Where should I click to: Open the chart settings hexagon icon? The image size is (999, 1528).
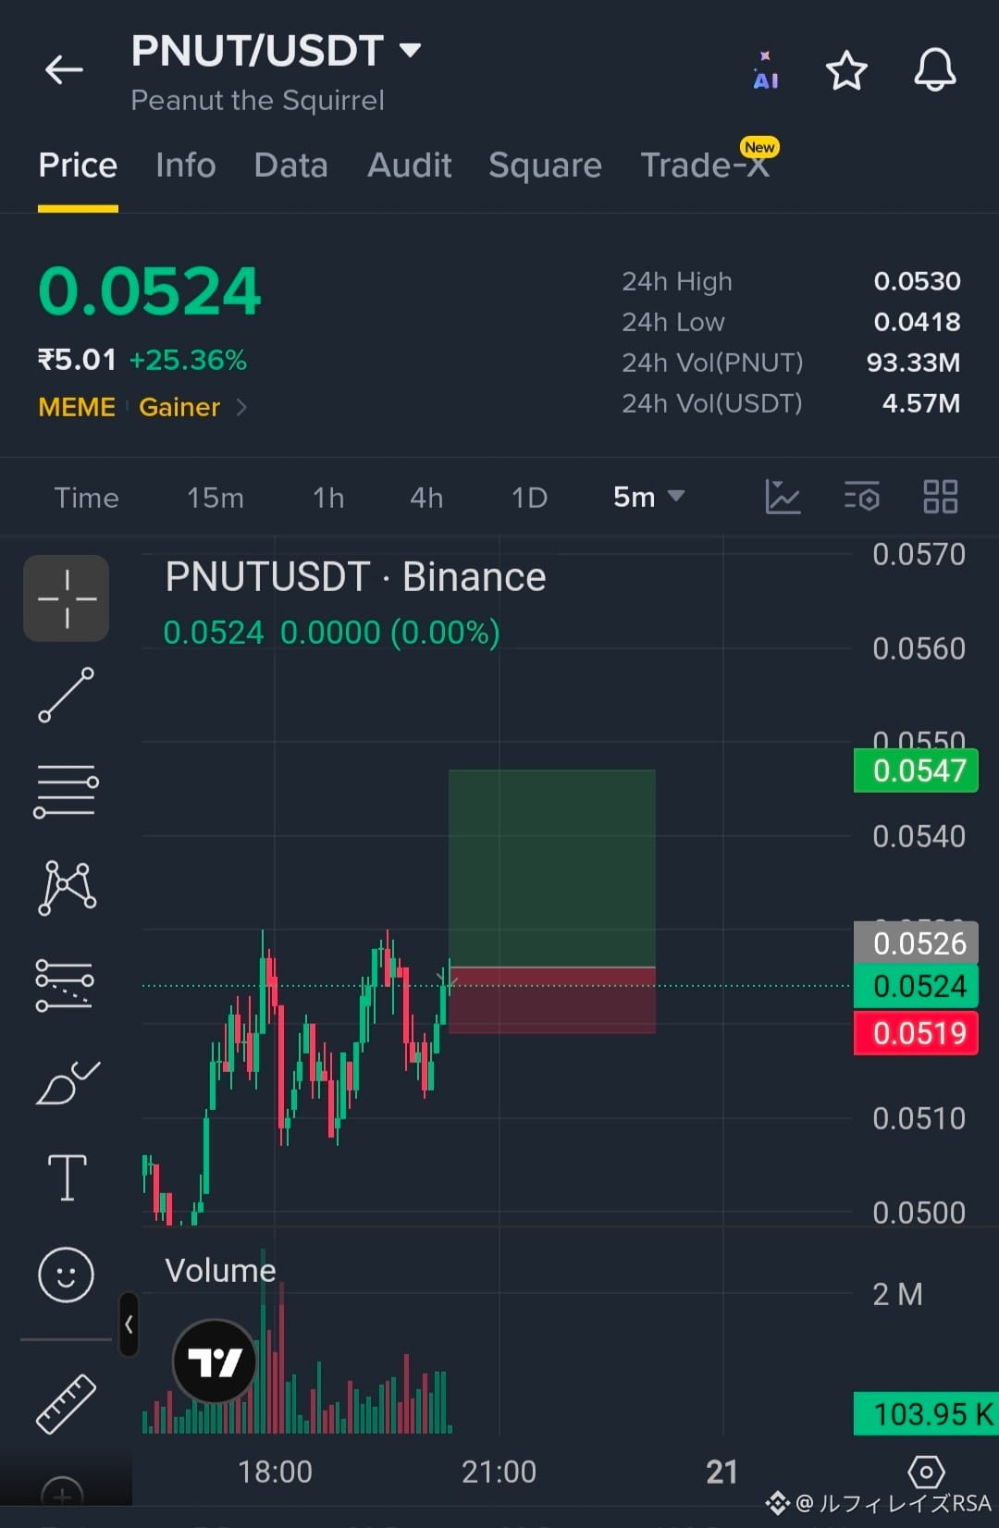tap(926, 1473)
